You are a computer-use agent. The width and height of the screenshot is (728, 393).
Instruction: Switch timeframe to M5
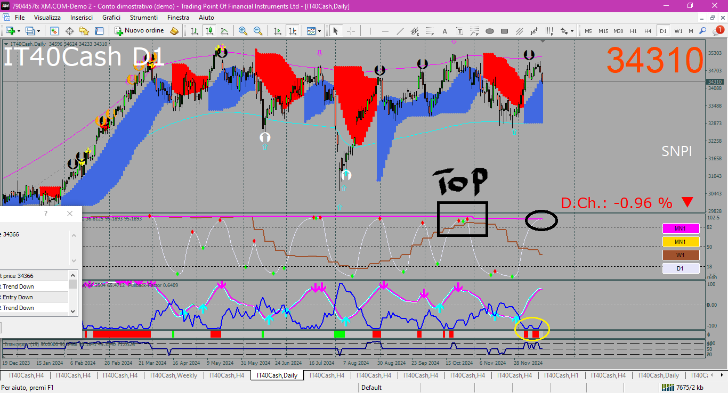tap(588, 31)
